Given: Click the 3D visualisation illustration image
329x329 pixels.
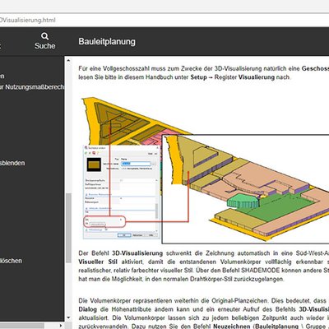Looking at the screenshot, I should pos(204,170).
